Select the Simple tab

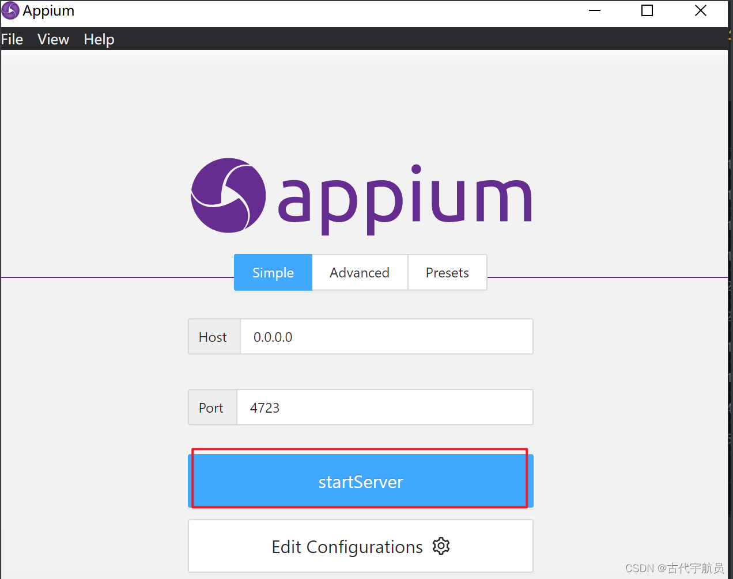[x=273, y=272]
